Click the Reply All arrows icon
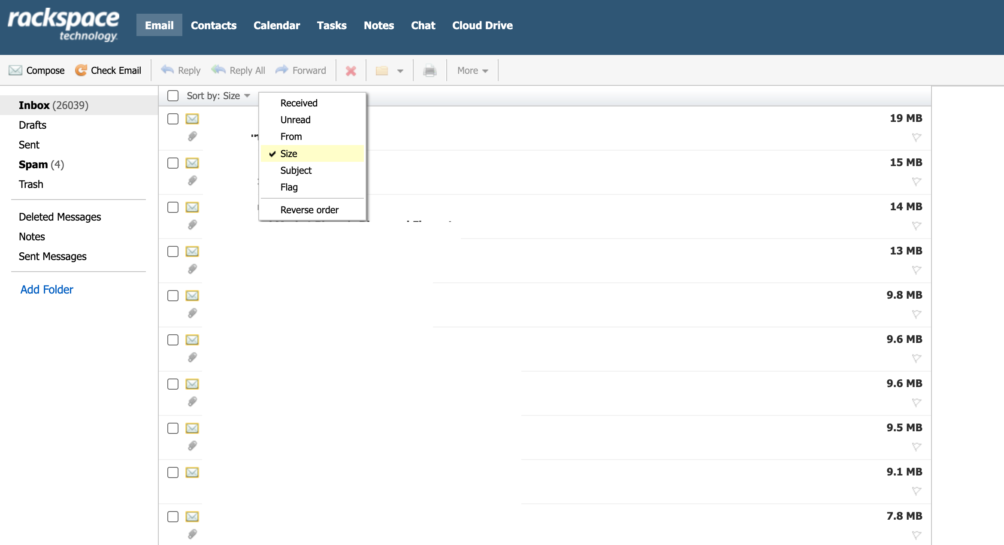 [218, 70]
